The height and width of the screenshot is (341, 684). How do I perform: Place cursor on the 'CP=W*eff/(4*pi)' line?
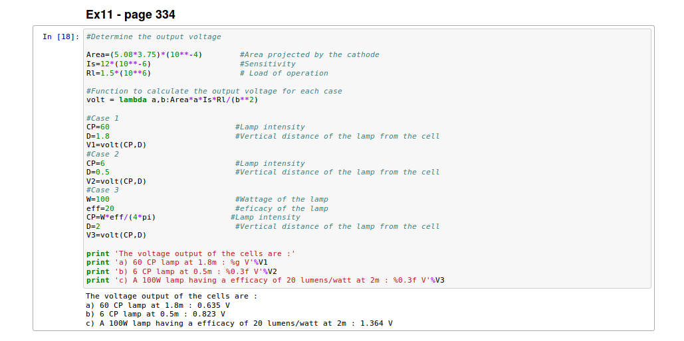(121, 217)
